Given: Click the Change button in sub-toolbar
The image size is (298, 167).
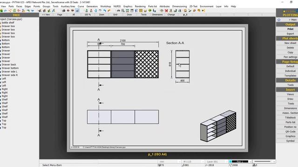Looking at the screenshot, I should pyautogui.click(x=171, y=14).
